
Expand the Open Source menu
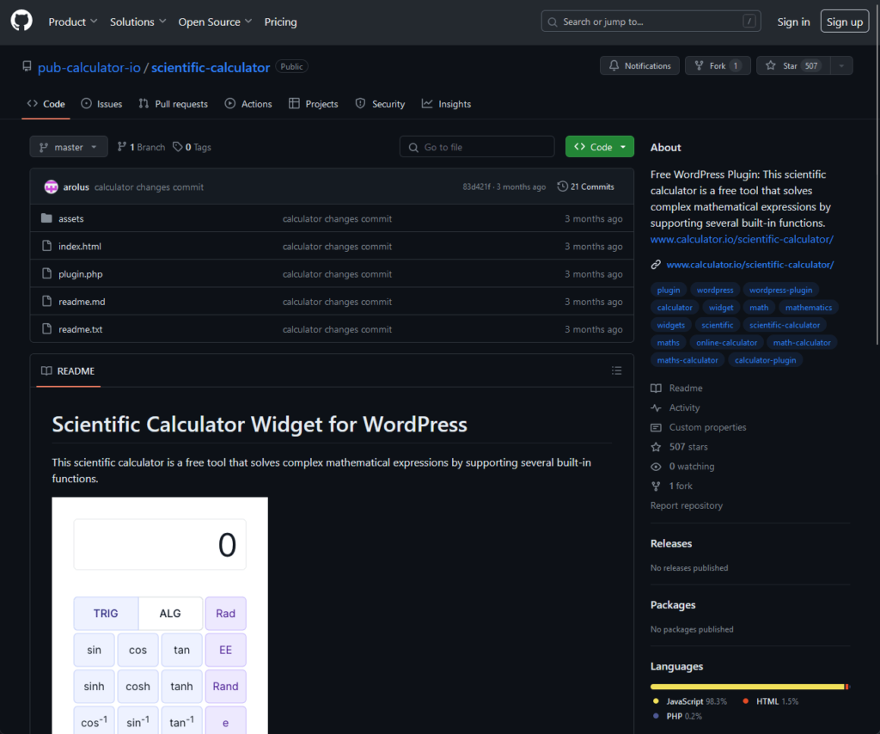(x=215, y=21)
